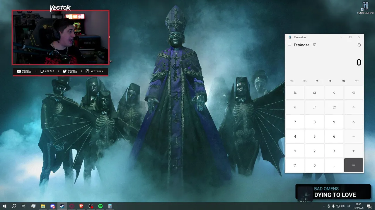Click the division operator key
The width and height of the screenshot is (375, 210).
tap(354, 107)
